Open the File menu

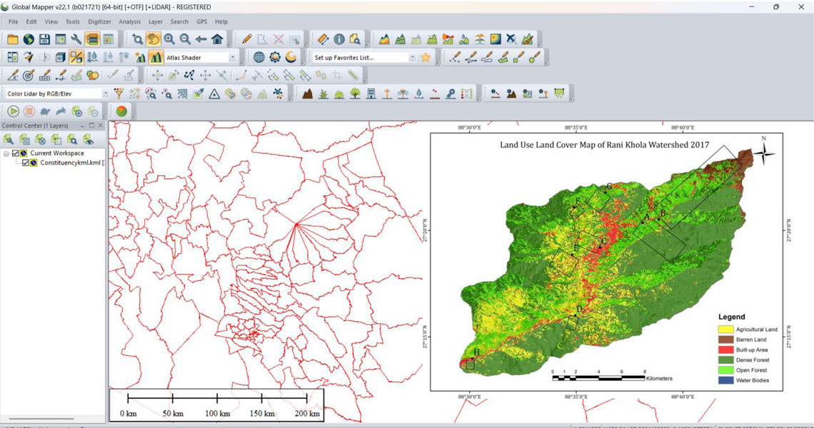click(x=13, y=22)
